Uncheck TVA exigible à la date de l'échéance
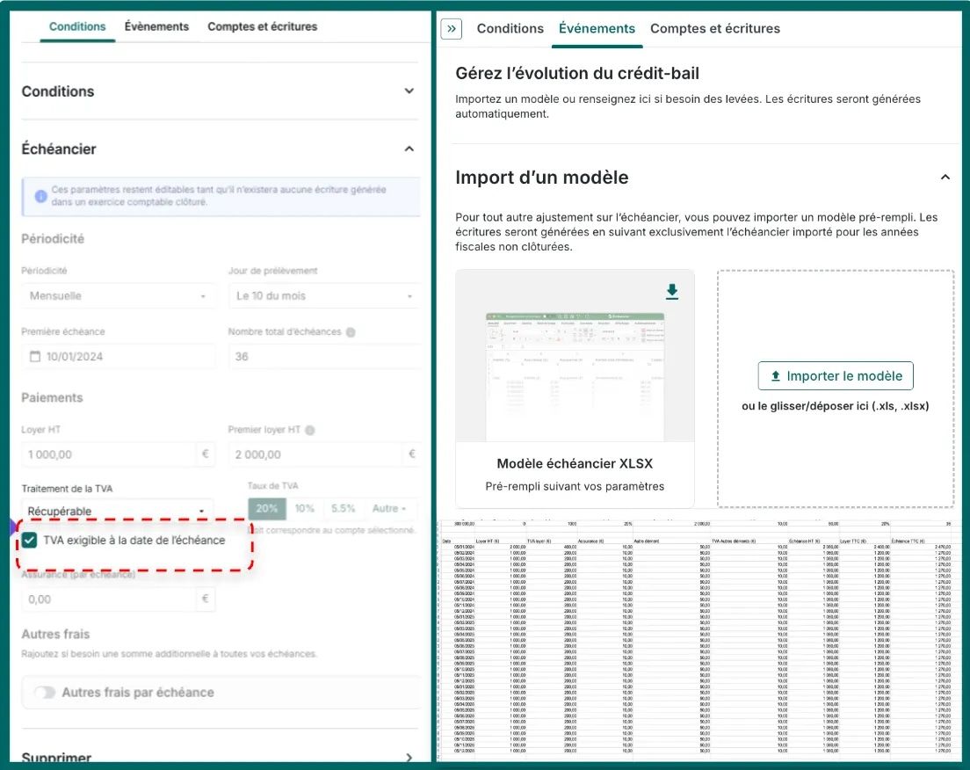 pos(31,541)
